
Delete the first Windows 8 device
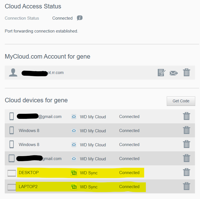187,130
